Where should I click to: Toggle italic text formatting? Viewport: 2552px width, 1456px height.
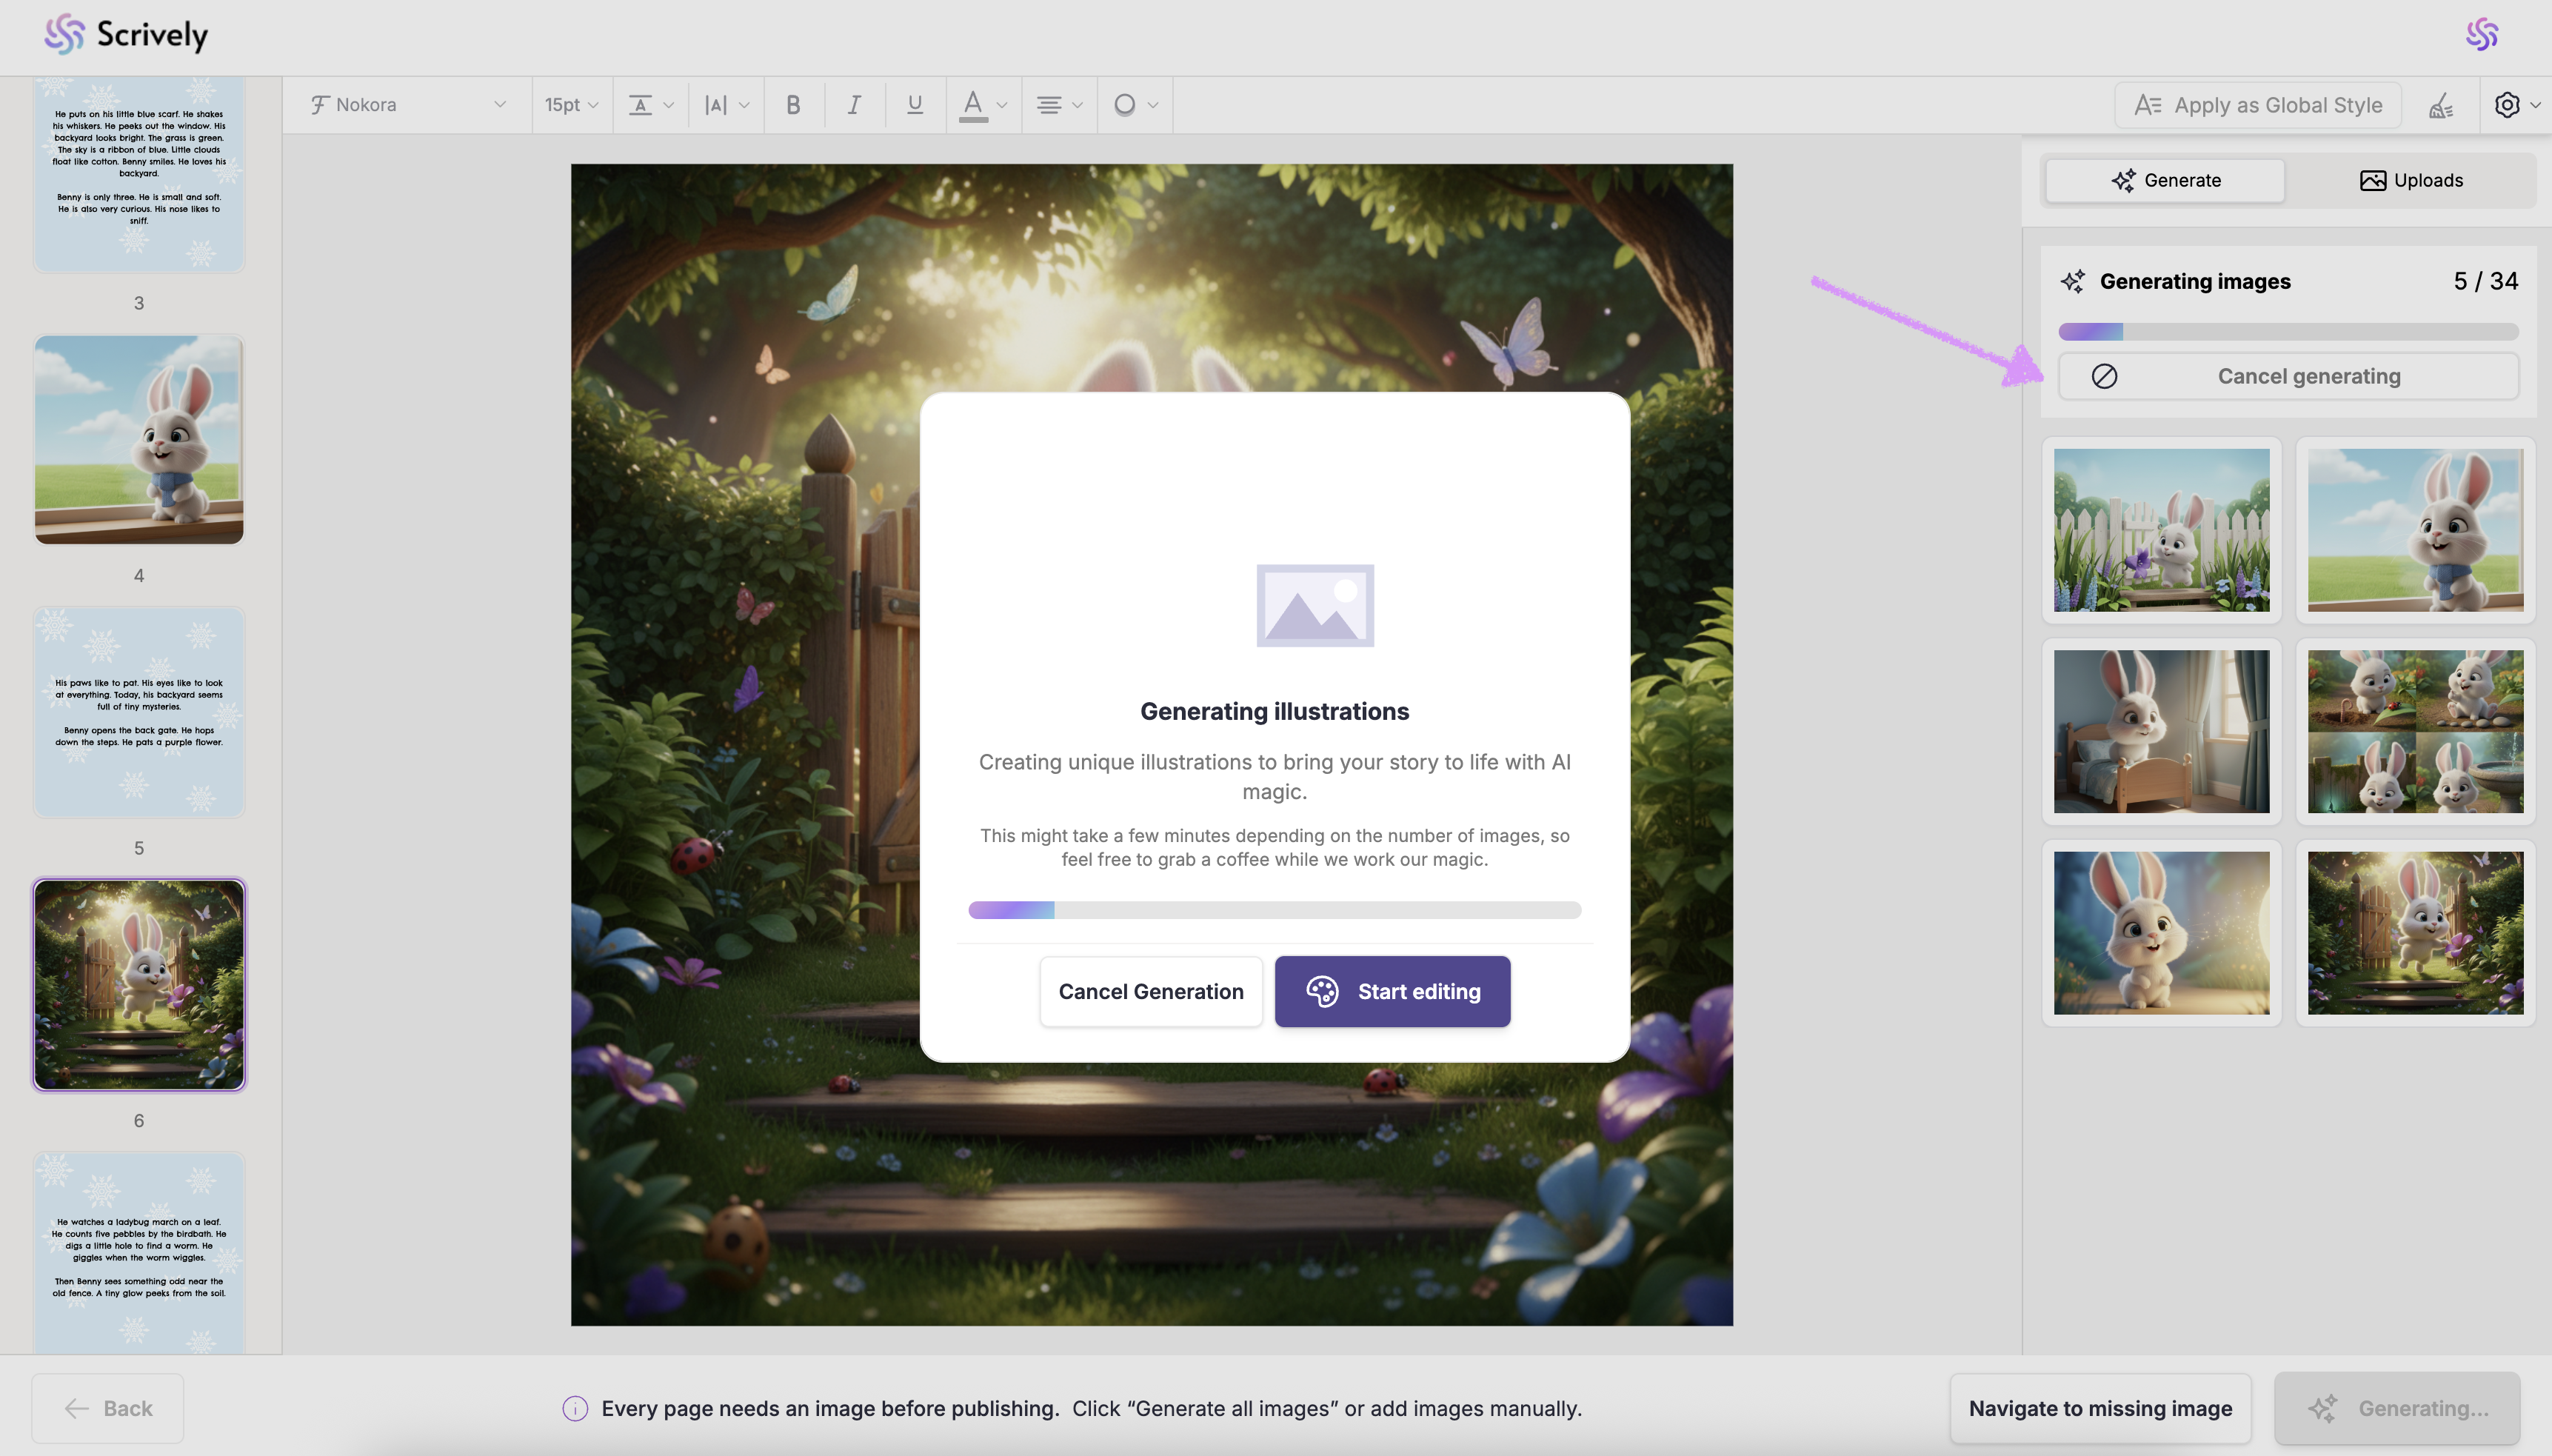point(854,105)
